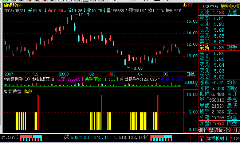
Task: Change chart period via 日线 label
Action: click(x=190, y=74)
